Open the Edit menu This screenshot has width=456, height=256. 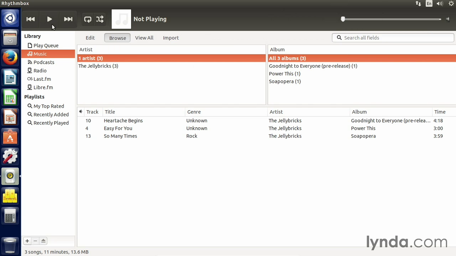(x=90, y=38)
